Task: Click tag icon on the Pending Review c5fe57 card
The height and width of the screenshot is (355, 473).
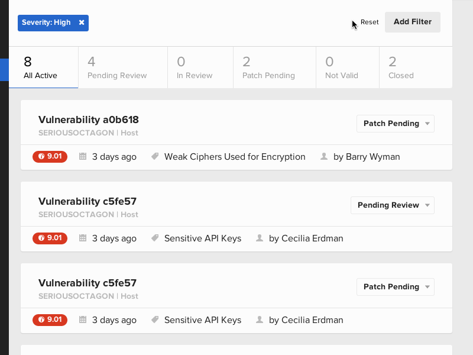Action: pyautogui.click(x=155, y=238)
